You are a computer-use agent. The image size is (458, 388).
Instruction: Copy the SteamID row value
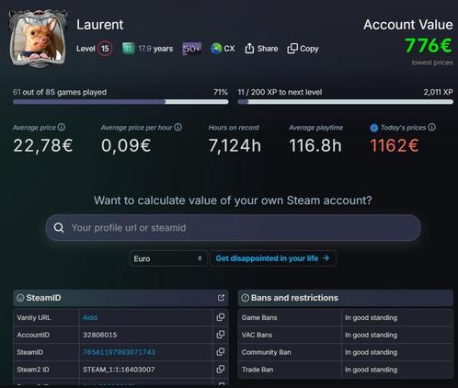(221, 352)
